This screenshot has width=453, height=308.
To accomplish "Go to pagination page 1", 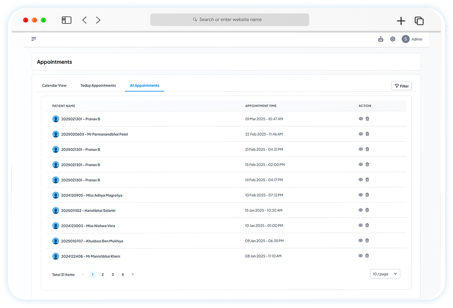I will [93, 275].
